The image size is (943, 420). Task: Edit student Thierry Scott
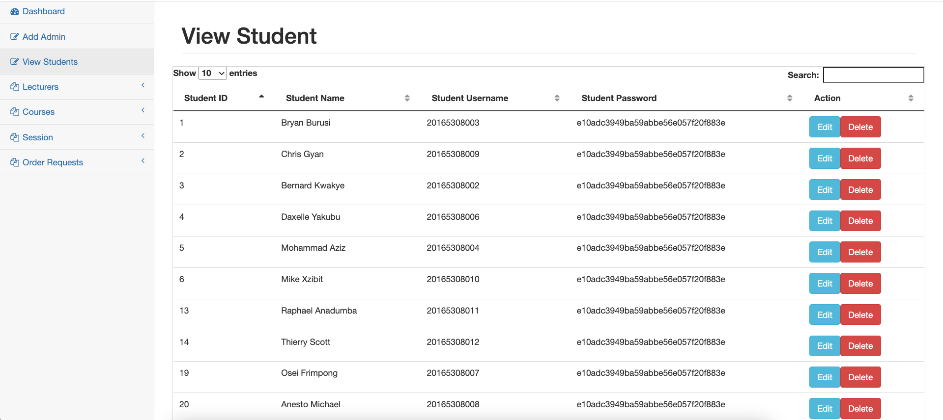825,346
